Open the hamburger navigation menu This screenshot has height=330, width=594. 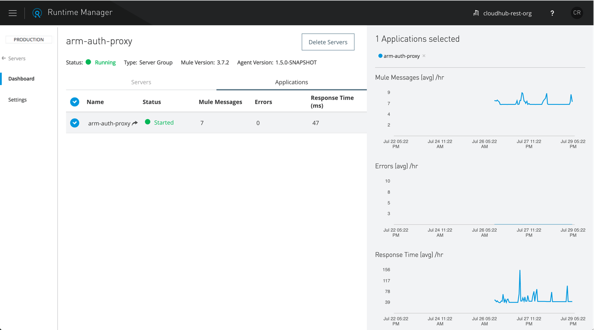(13, 13)
